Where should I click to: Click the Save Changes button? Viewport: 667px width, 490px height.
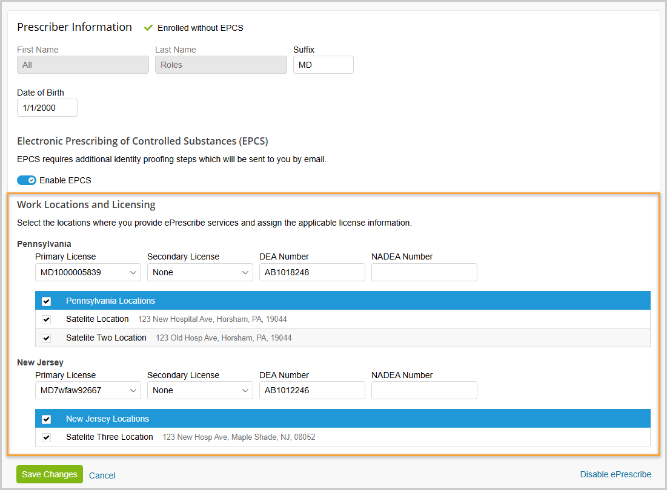(50, 474)
